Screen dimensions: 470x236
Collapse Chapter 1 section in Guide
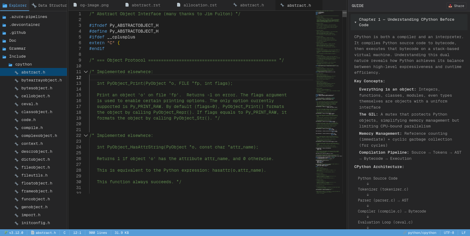coord(355,22)
